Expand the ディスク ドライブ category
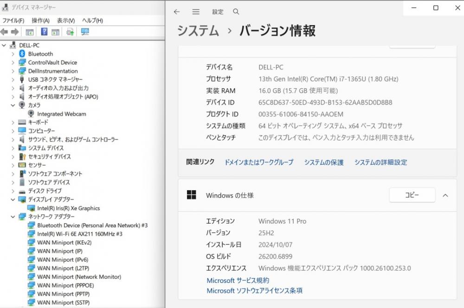The width and height of the screenshot is (464, 308). [13, 191]
